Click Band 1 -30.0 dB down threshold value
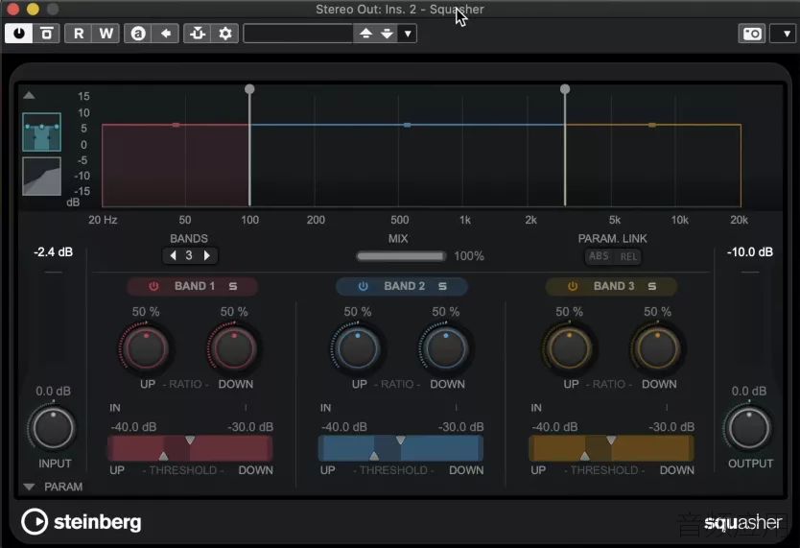 [250, 427]
